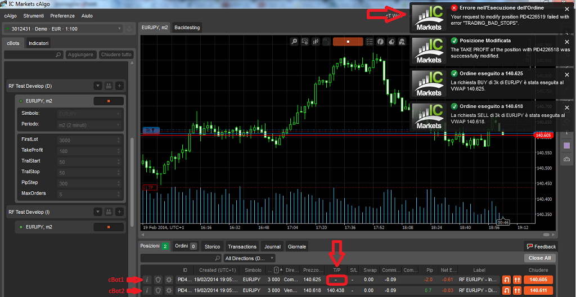Open the All Directions filter dropdown

click(x=249, y=258)
